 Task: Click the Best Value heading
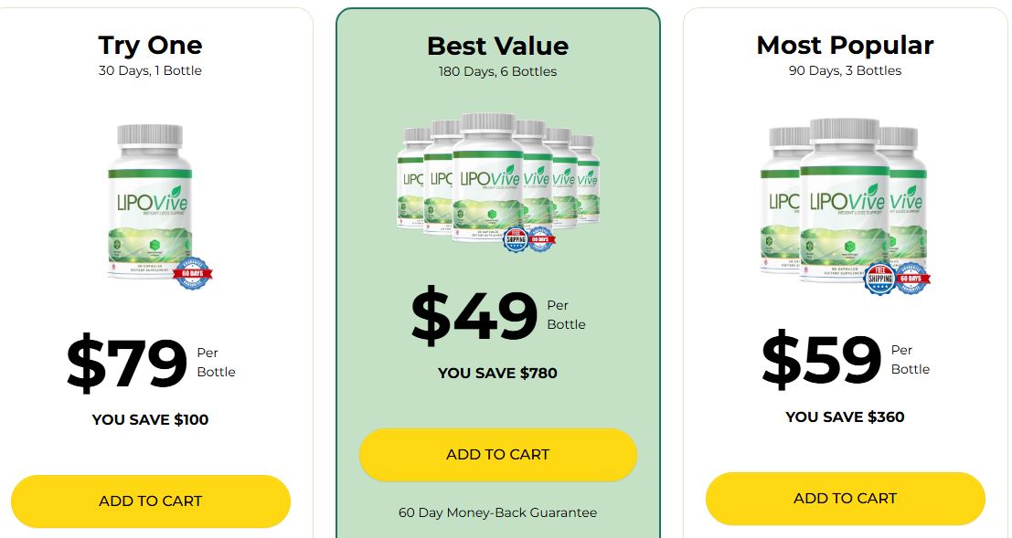coord(497,46)
